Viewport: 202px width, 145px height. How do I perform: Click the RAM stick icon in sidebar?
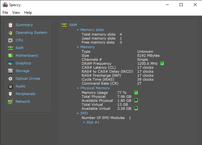click(10, 48)
